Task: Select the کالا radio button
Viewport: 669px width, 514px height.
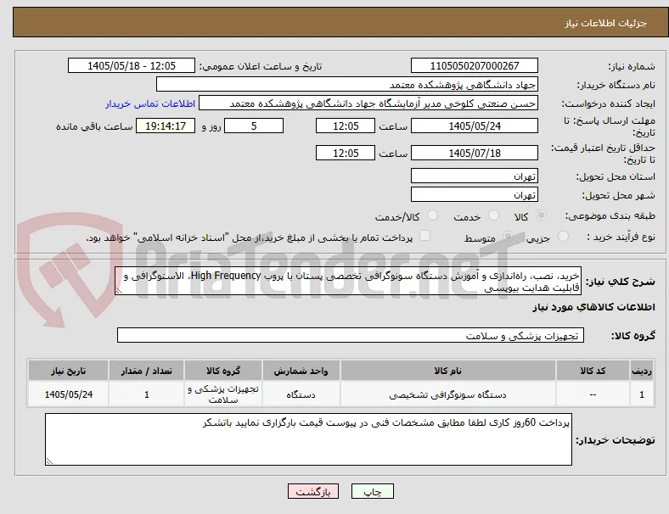Action: coord(541,215)
